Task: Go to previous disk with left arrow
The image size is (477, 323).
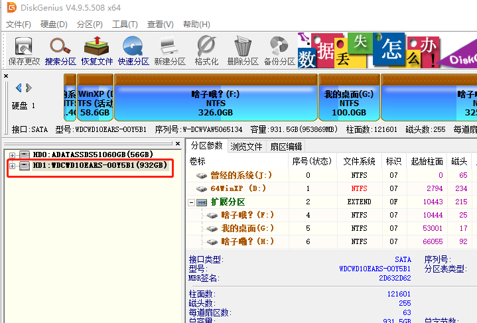Action: (19, 88)
